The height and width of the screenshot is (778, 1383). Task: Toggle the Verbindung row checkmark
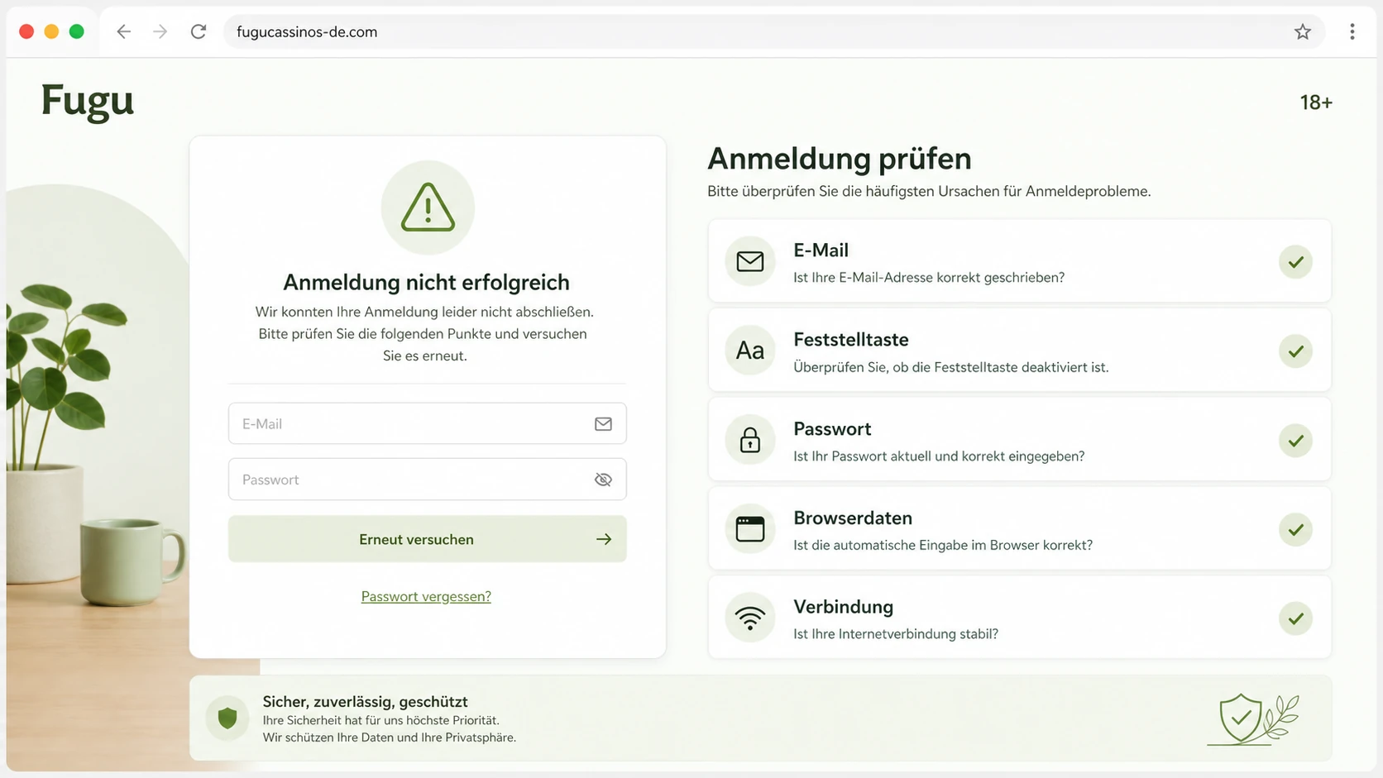1295,618
